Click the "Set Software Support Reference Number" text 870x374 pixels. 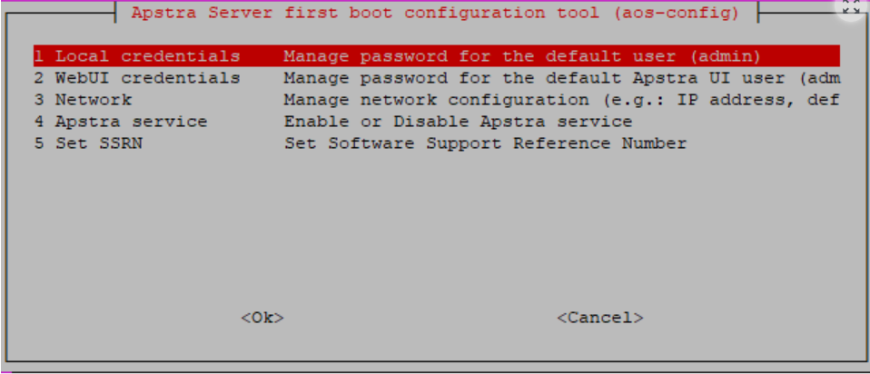485,143
